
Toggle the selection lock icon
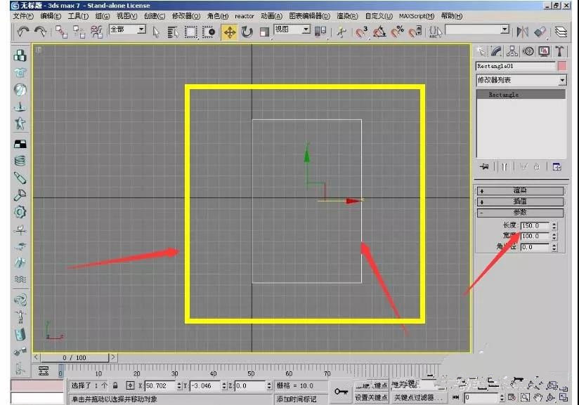tap(115, 386)
